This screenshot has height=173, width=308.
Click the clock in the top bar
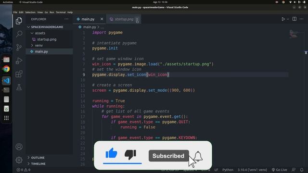[160, 2]
